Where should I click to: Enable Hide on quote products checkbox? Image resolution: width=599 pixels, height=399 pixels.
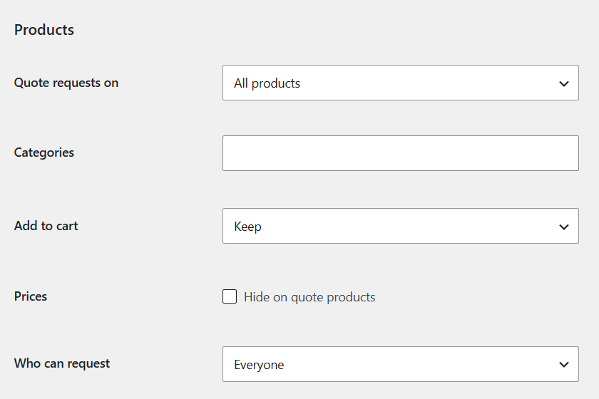pos(230,296)
